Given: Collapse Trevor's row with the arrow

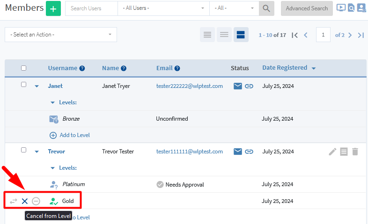Looking at the screenshot, I should coord(37,152).
